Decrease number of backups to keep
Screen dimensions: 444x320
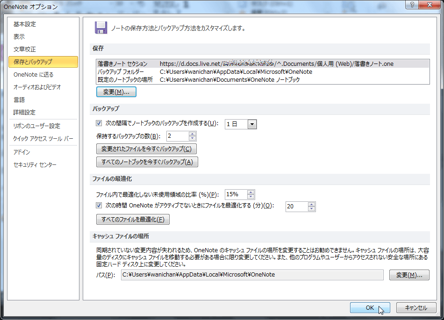192,138
